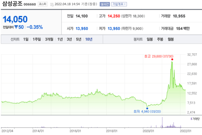Click the red 최고 price marker dot

click(x=172, y=59)
